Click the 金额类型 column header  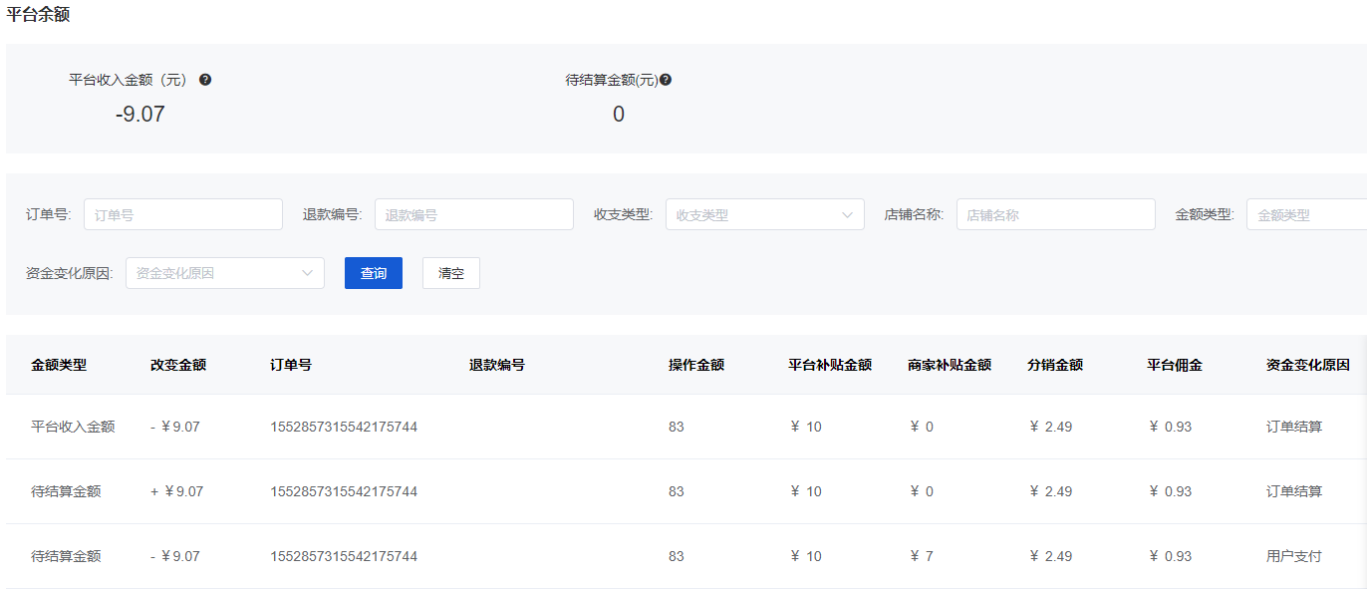tap(59, 365)
